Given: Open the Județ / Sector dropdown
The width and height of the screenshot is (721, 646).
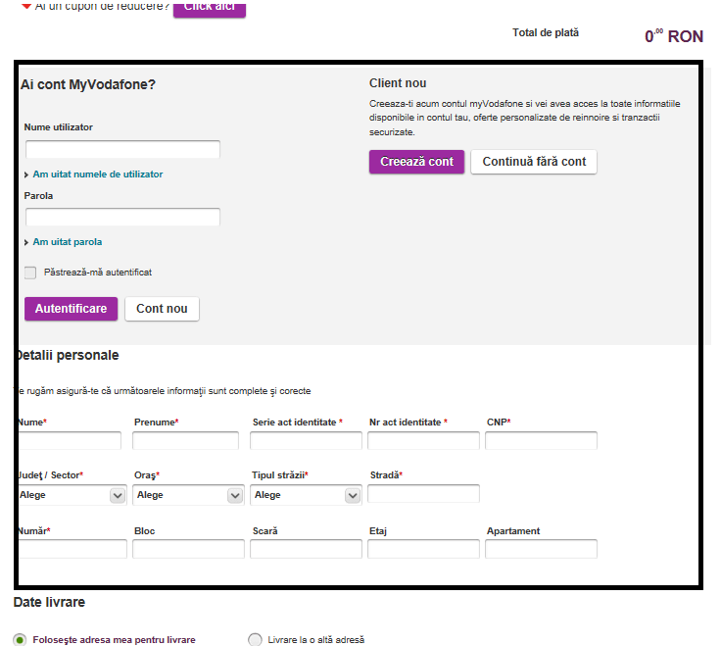Looking at the screenshot, I should pos(71,495).
